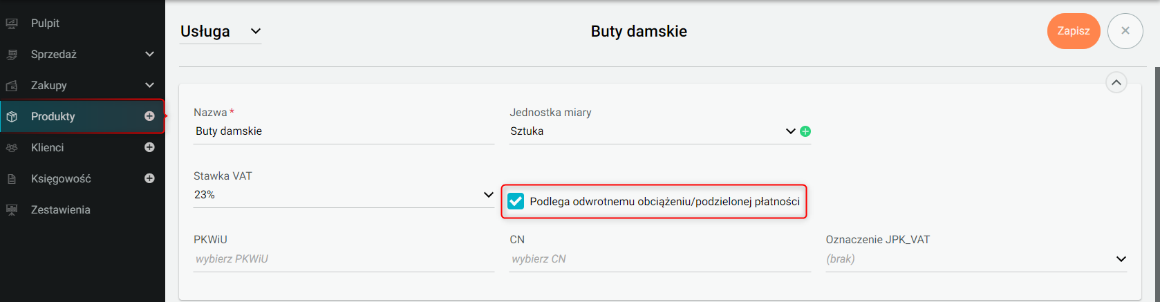Image resolution: width=1160 pixels, height=302 pixels.
Task: Open the Oznaczenie JPK_VAT dropdown
Action: 1121,259
